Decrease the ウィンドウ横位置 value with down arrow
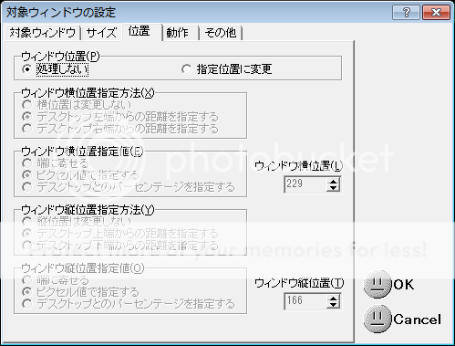Viewport: 455px width, 346px height. pyautogui.click(x=334, y=188)
